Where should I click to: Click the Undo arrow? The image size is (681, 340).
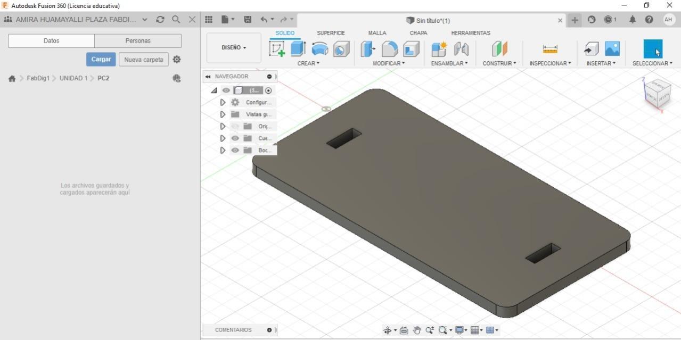264,20
